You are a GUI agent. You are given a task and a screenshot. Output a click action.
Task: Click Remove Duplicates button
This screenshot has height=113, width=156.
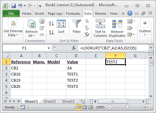(x=117, y=28)
